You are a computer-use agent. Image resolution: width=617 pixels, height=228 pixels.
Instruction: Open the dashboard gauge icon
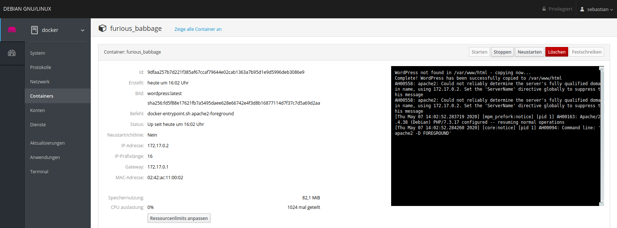(12, 53)
